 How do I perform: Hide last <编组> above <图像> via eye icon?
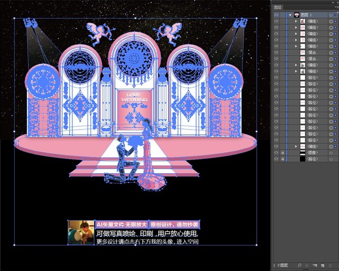pyautogui.click(x=276, y=147)
